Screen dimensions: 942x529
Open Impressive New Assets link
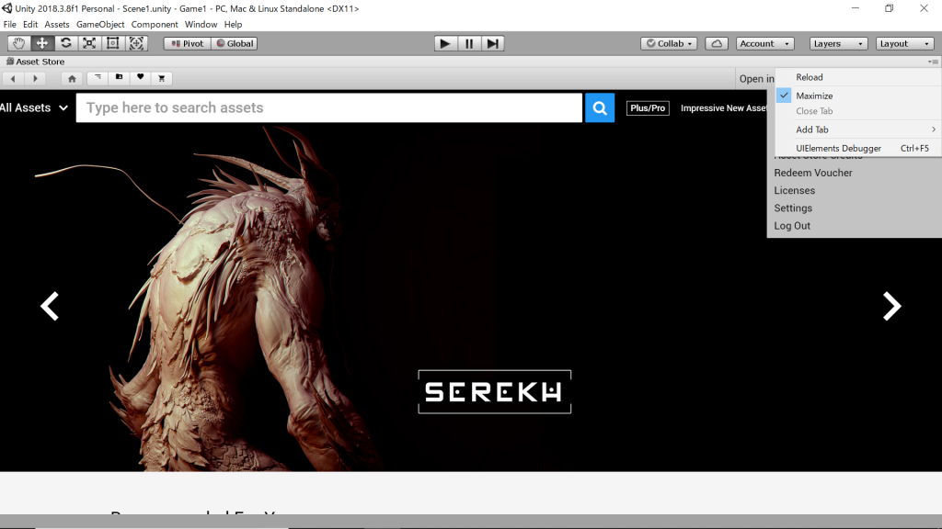(723, 108)
